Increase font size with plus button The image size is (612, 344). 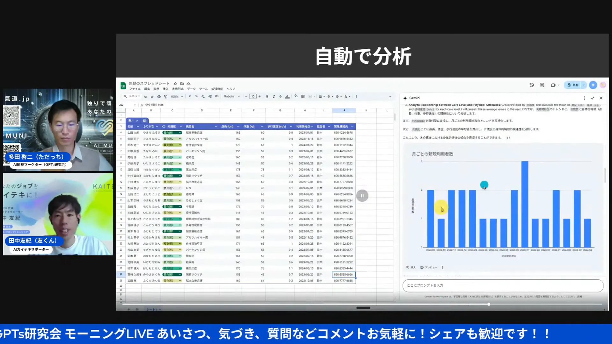(x=259, y=97)
